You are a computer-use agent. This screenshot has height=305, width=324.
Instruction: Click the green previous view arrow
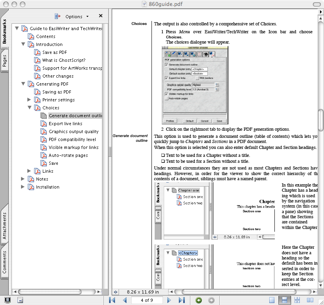click(x=199, y=300)
